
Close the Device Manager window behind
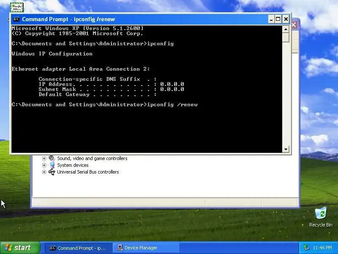pyautogui.click(x=294, y=25)
